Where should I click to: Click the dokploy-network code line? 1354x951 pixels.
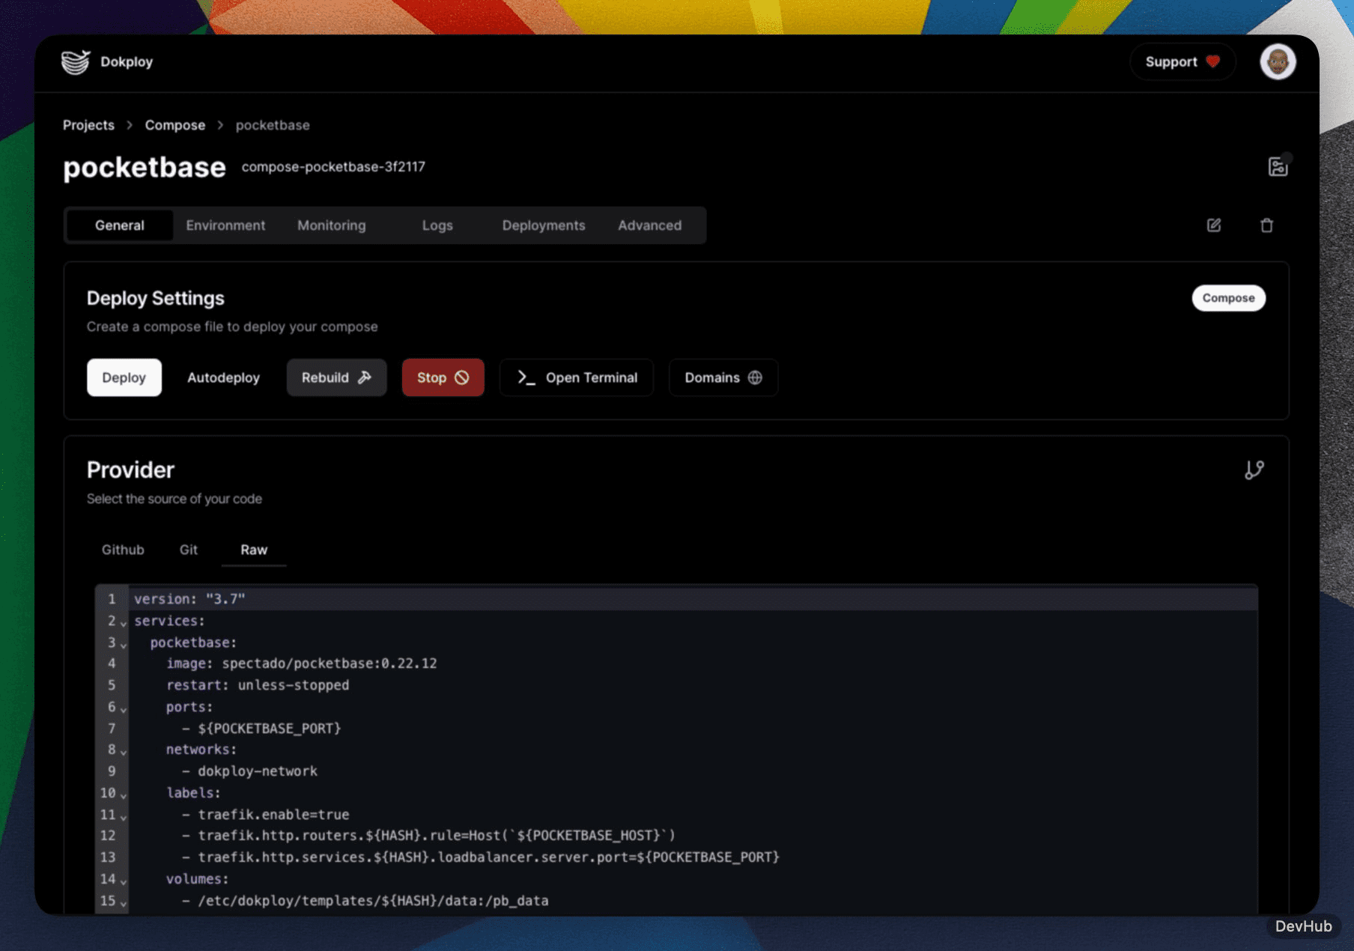249,771
